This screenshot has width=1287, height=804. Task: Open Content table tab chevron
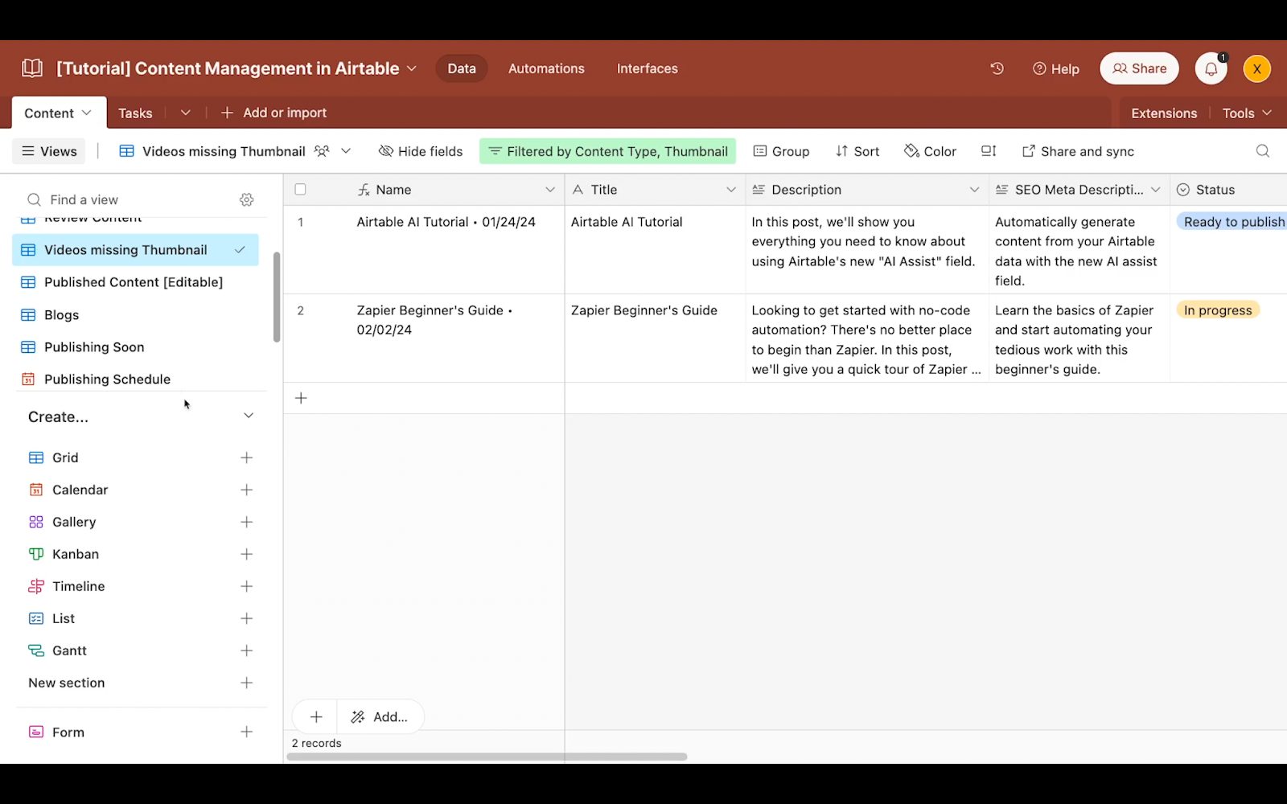(x=87, y=113)
